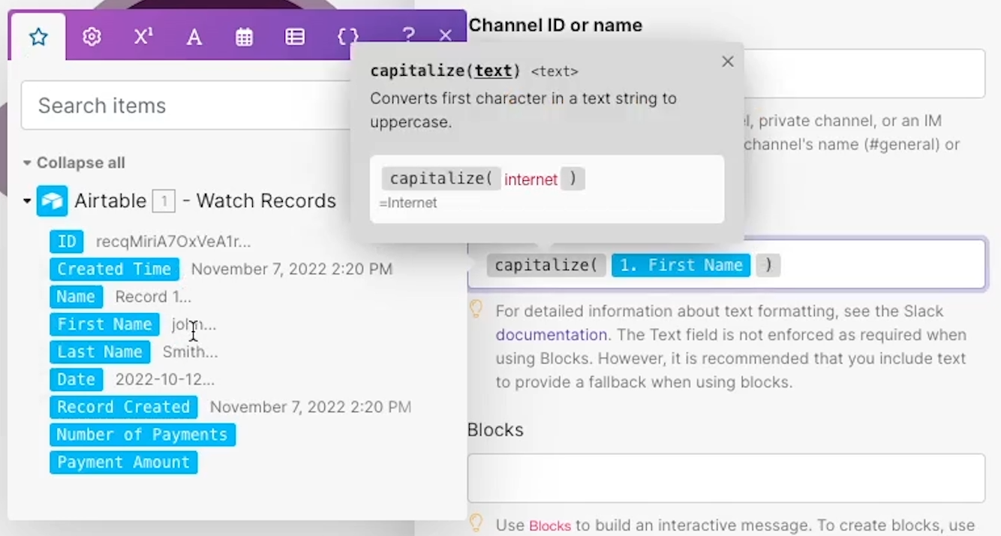Viewport: 1001px width, 536px height.
Task: Switch to the Favorites star tab
Action: [38, 36]
